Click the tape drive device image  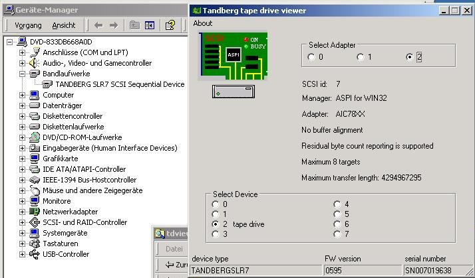tap(234, 92)
